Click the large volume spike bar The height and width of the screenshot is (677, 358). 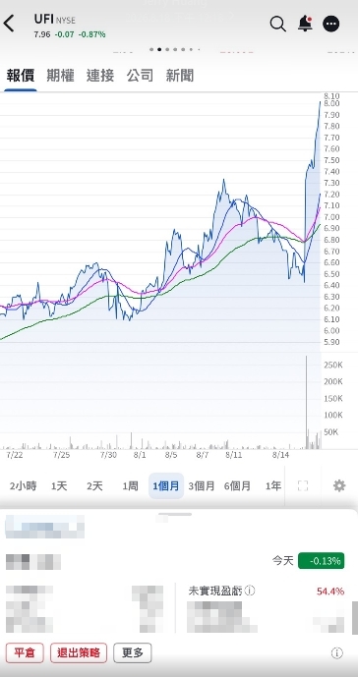307,402
